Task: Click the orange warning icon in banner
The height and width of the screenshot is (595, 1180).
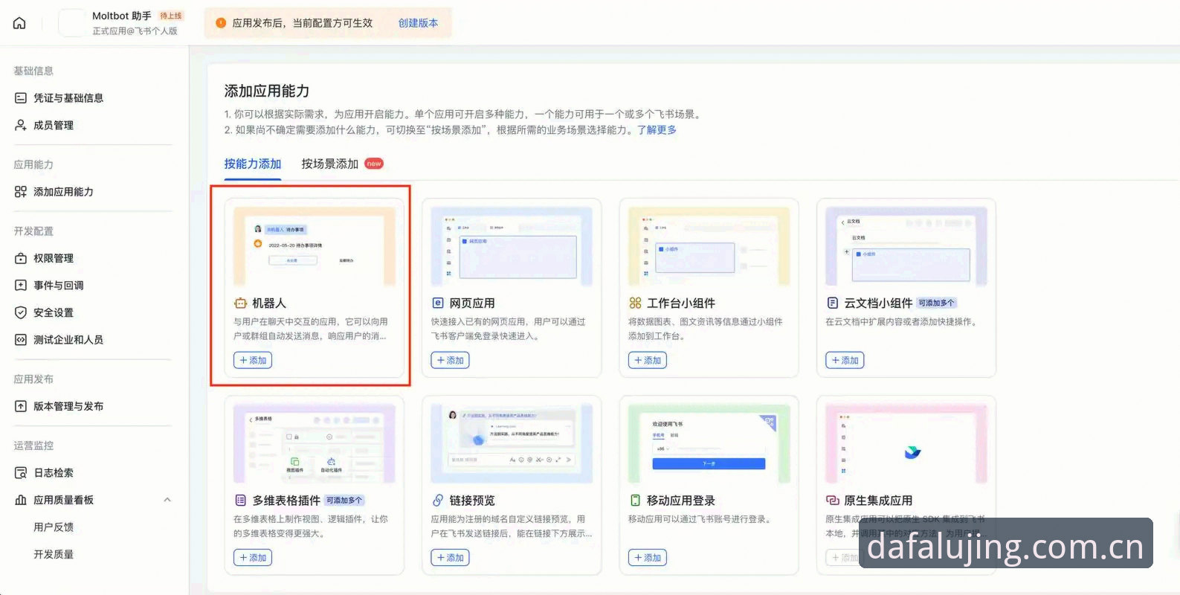Action: 221,23
